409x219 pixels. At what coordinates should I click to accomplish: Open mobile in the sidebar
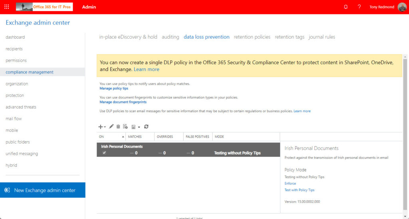click(12, 130)
